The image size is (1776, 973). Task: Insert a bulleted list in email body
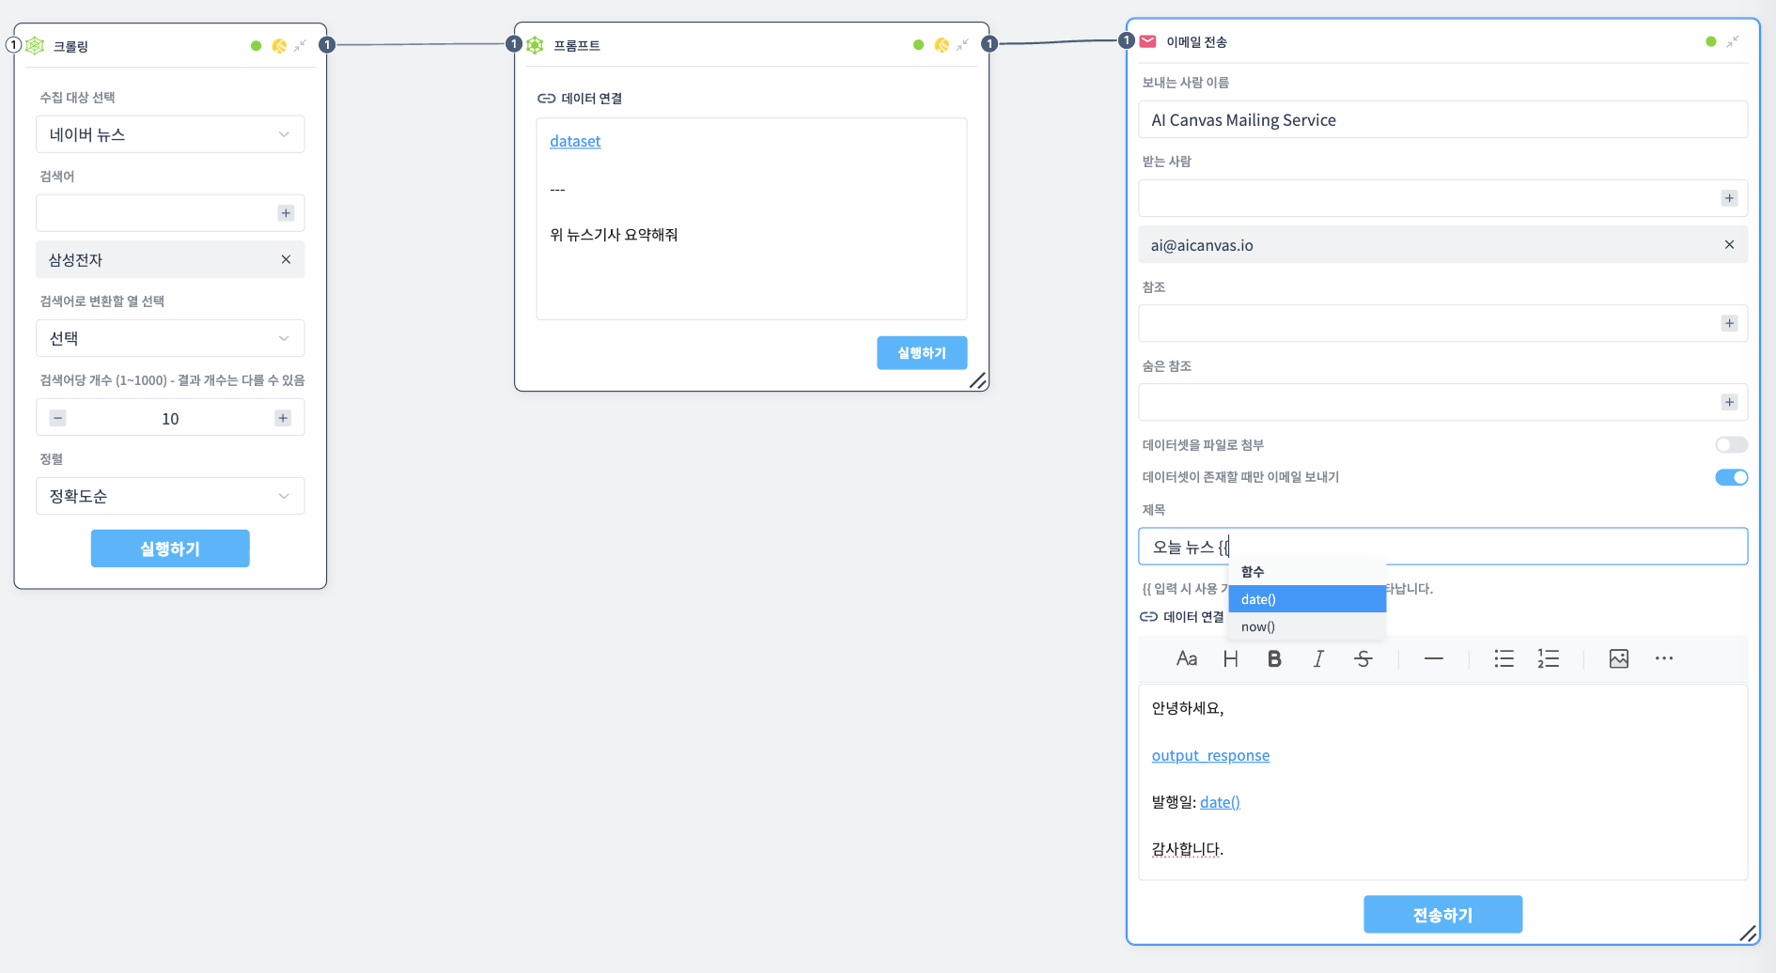[1503, 658]
